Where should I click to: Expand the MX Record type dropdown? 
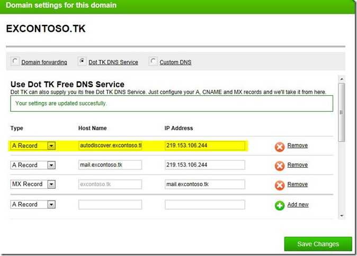(51, 185)
